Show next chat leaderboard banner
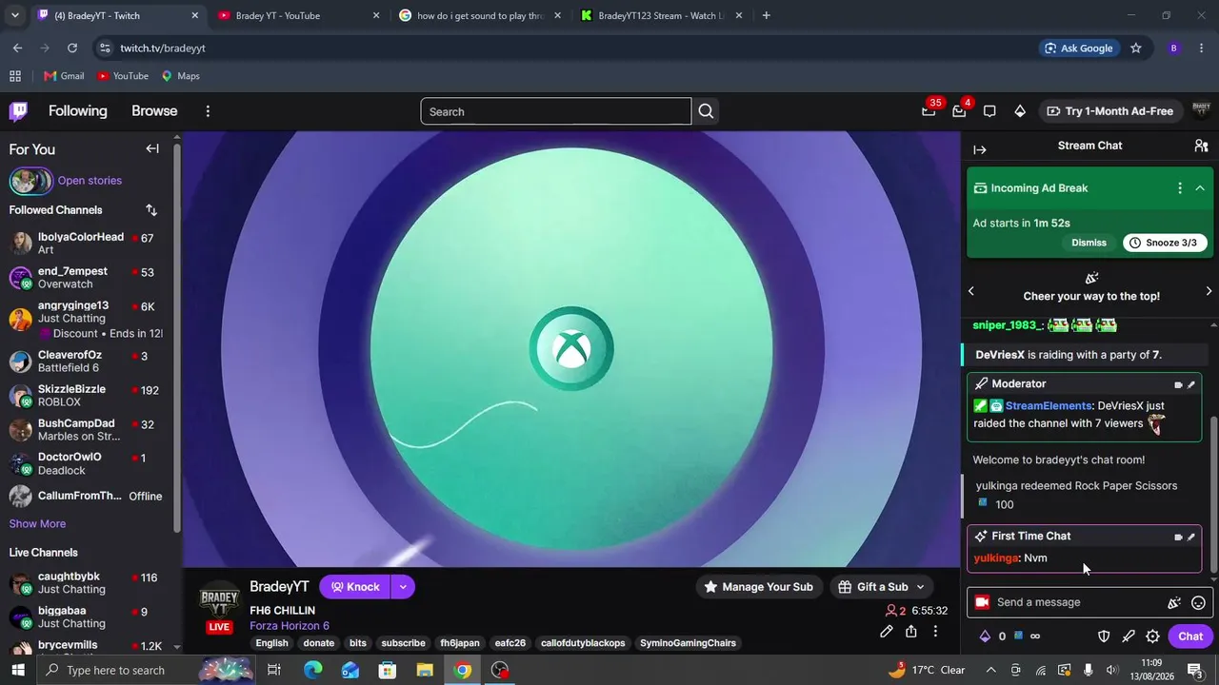 click(1209, 291)
